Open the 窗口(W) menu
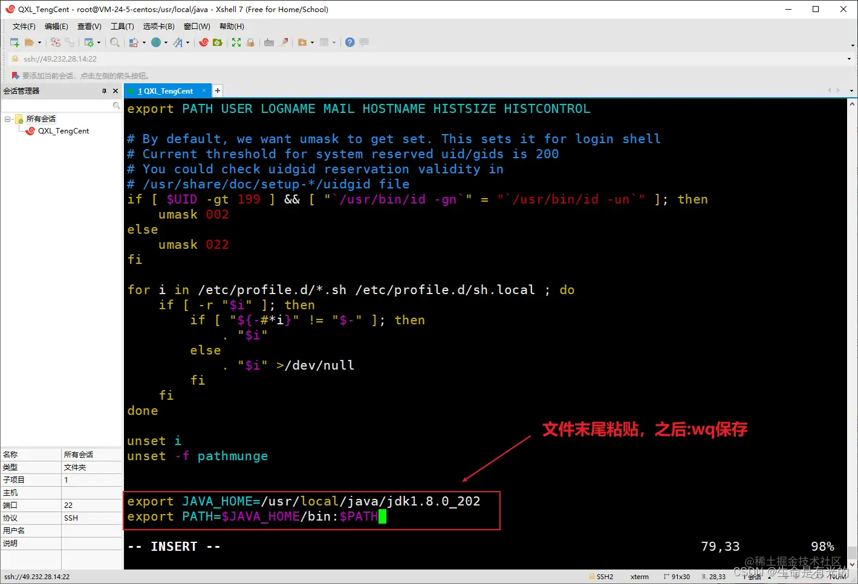Image resolution: width=858 pixels, height=584 pixels. click(197, 27)
